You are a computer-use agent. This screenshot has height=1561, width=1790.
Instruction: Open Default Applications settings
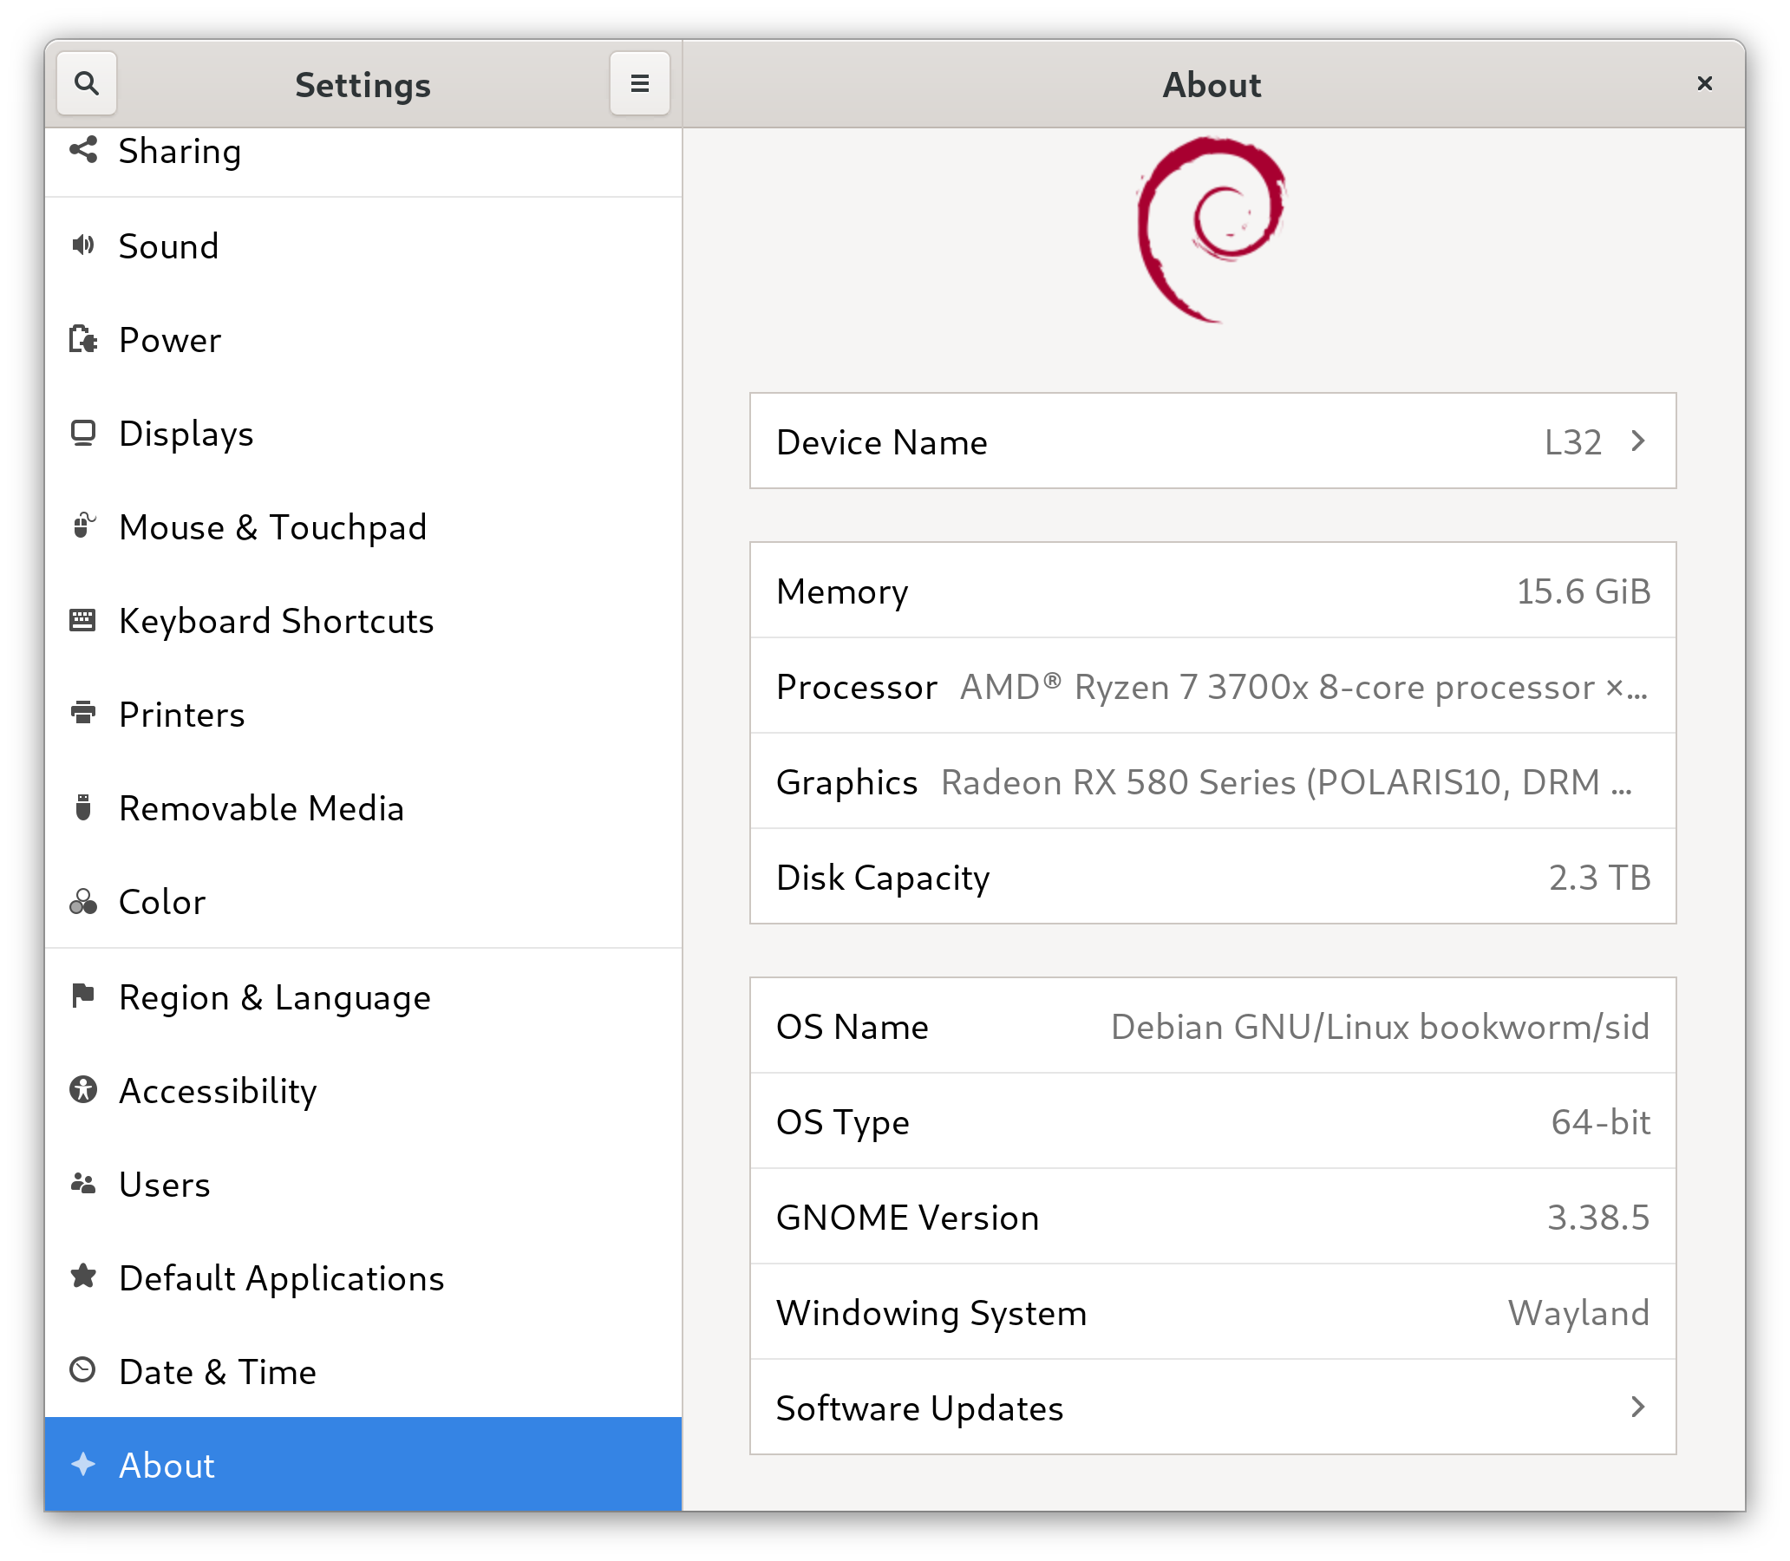(283, 1277)
